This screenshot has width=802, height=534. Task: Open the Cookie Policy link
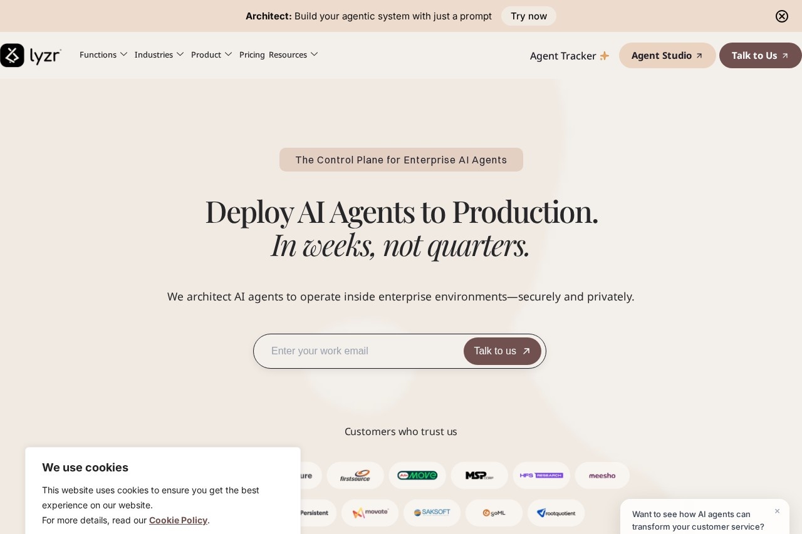pyautogui.click(x=178, y=520)
